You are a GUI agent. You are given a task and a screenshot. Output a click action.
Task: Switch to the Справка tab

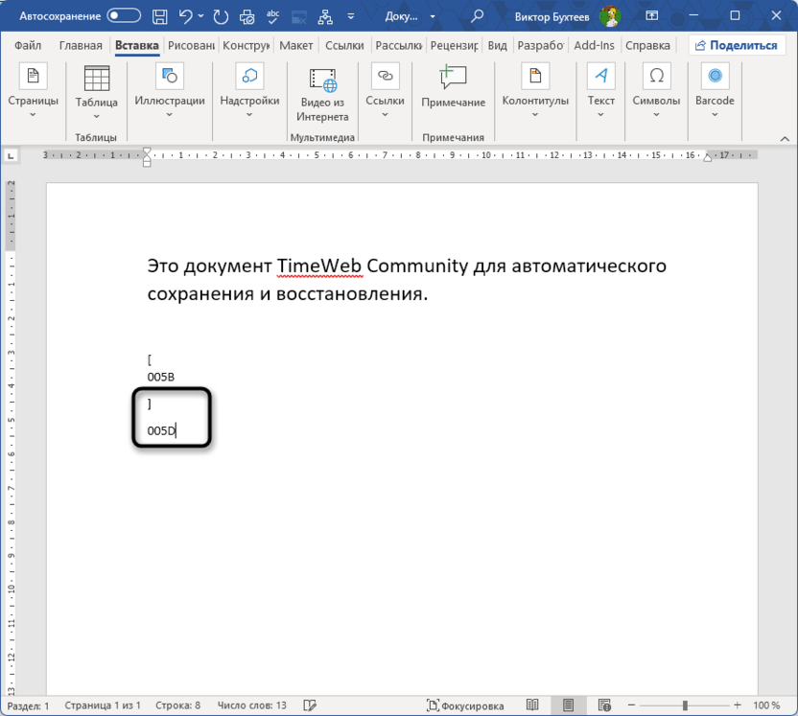(647, 45)
